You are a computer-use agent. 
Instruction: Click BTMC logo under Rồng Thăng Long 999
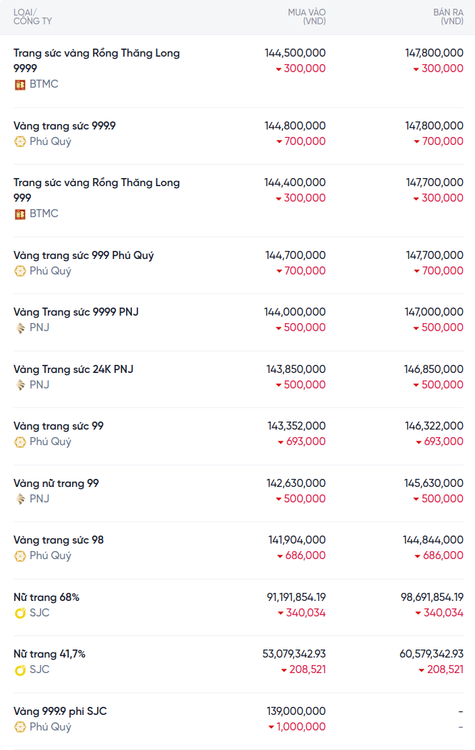20,214
